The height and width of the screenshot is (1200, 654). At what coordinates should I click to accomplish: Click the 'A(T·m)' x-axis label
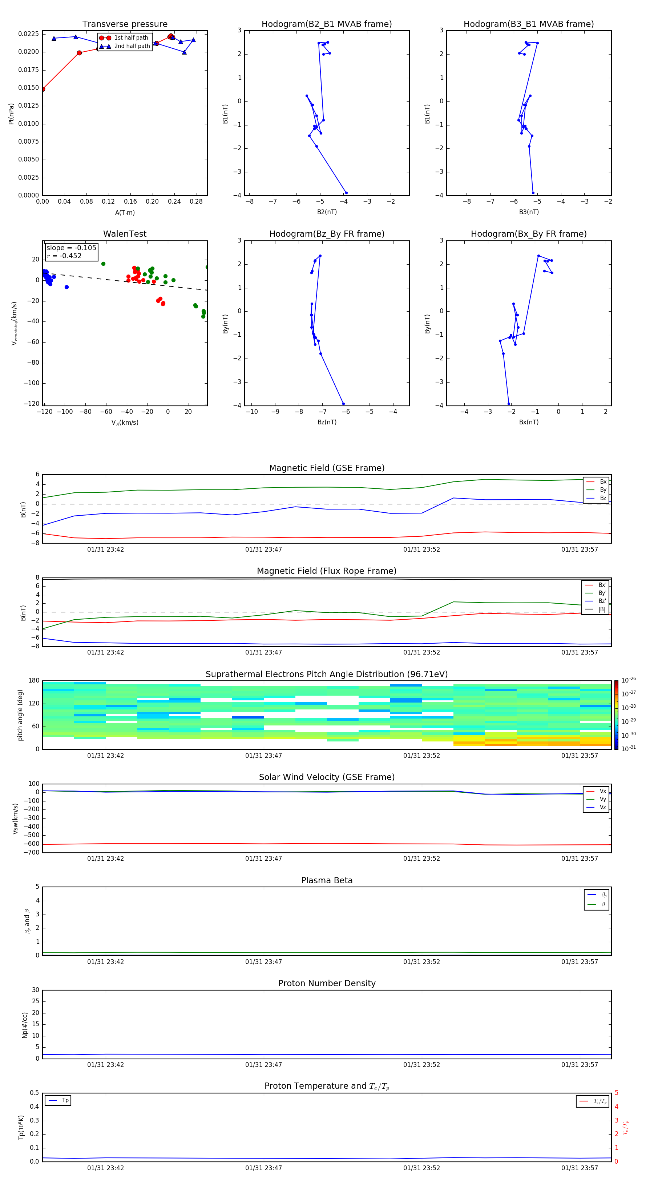click(x=125, y=213)
